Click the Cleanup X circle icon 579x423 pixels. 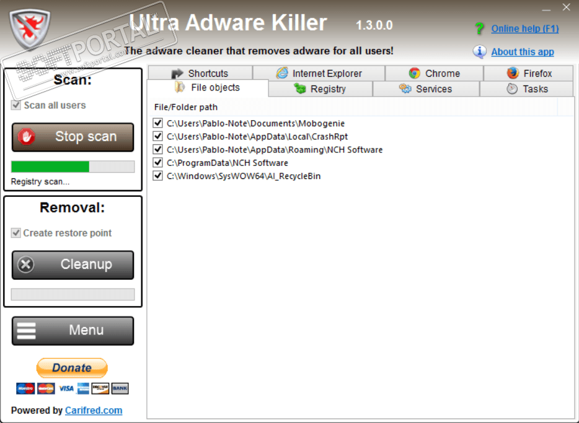click(26, 264)
